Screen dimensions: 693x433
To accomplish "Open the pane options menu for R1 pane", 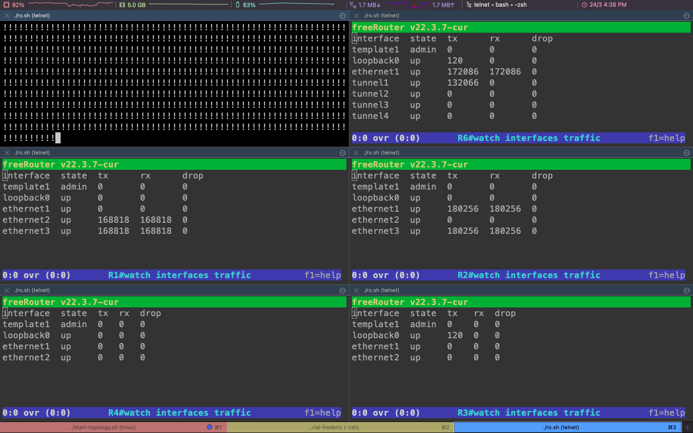I will 343,153.
